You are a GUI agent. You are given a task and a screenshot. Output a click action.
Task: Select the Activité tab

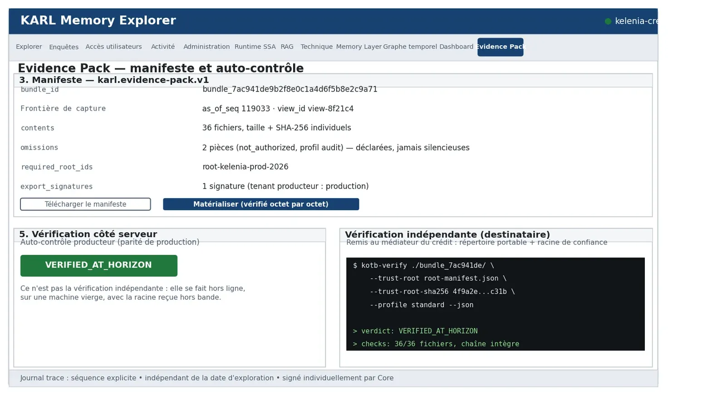coord(162,47)
